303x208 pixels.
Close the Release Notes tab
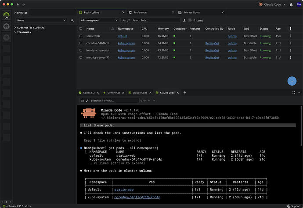point(223,12)
